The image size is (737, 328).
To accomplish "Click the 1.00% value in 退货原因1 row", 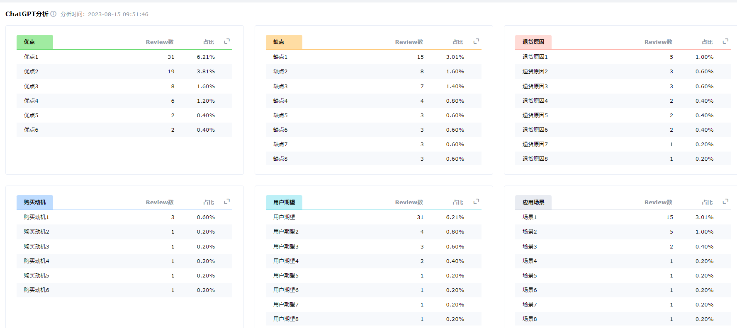I will click(704, 57).
